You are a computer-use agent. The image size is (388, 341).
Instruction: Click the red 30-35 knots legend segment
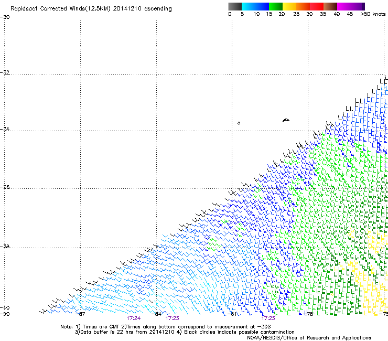pyautogui.click(x=317, y=6)
